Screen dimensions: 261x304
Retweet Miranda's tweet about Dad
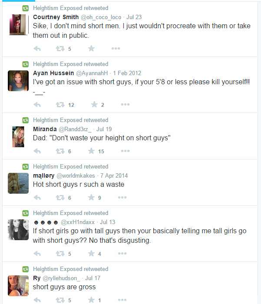click(60, 151)
